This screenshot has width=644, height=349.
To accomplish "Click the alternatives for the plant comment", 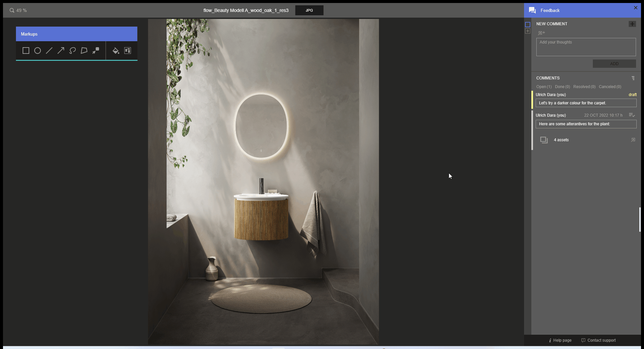I will click(586, 124).
